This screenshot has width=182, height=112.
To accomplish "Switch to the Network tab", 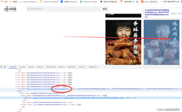I will [x=40, y=67].
